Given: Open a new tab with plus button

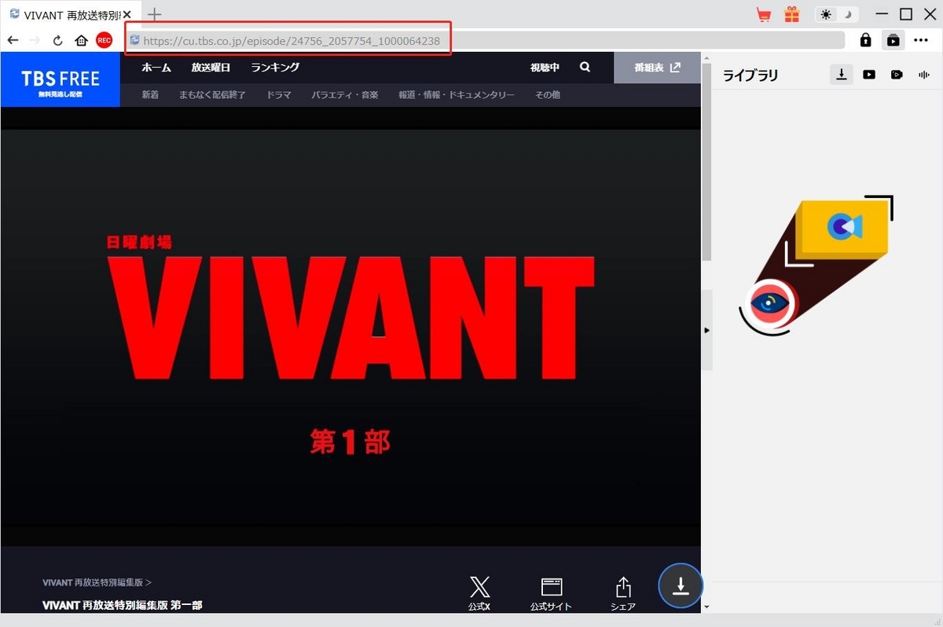Looking at the screenshot, I should point(155,14).
